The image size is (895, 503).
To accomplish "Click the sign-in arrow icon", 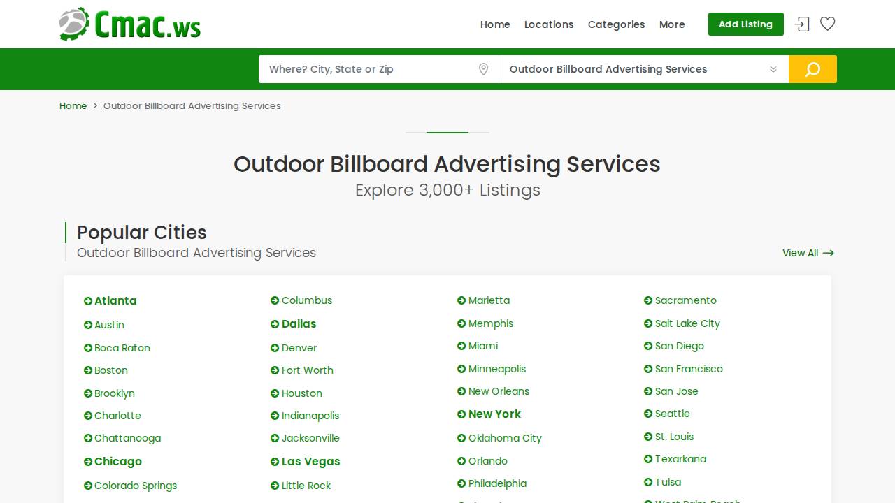I will pos(801,24).
